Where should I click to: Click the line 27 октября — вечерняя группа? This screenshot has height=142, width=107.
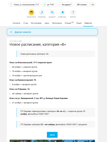25,103
